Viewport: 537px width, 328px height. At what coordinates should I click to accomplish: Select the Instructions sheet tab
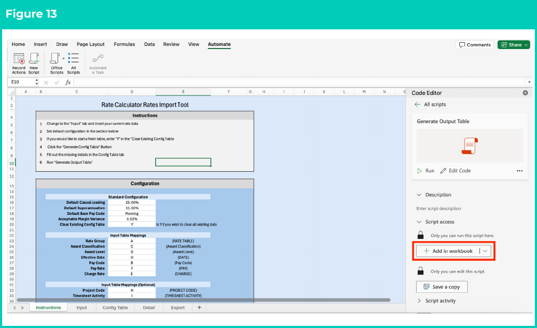48,307
